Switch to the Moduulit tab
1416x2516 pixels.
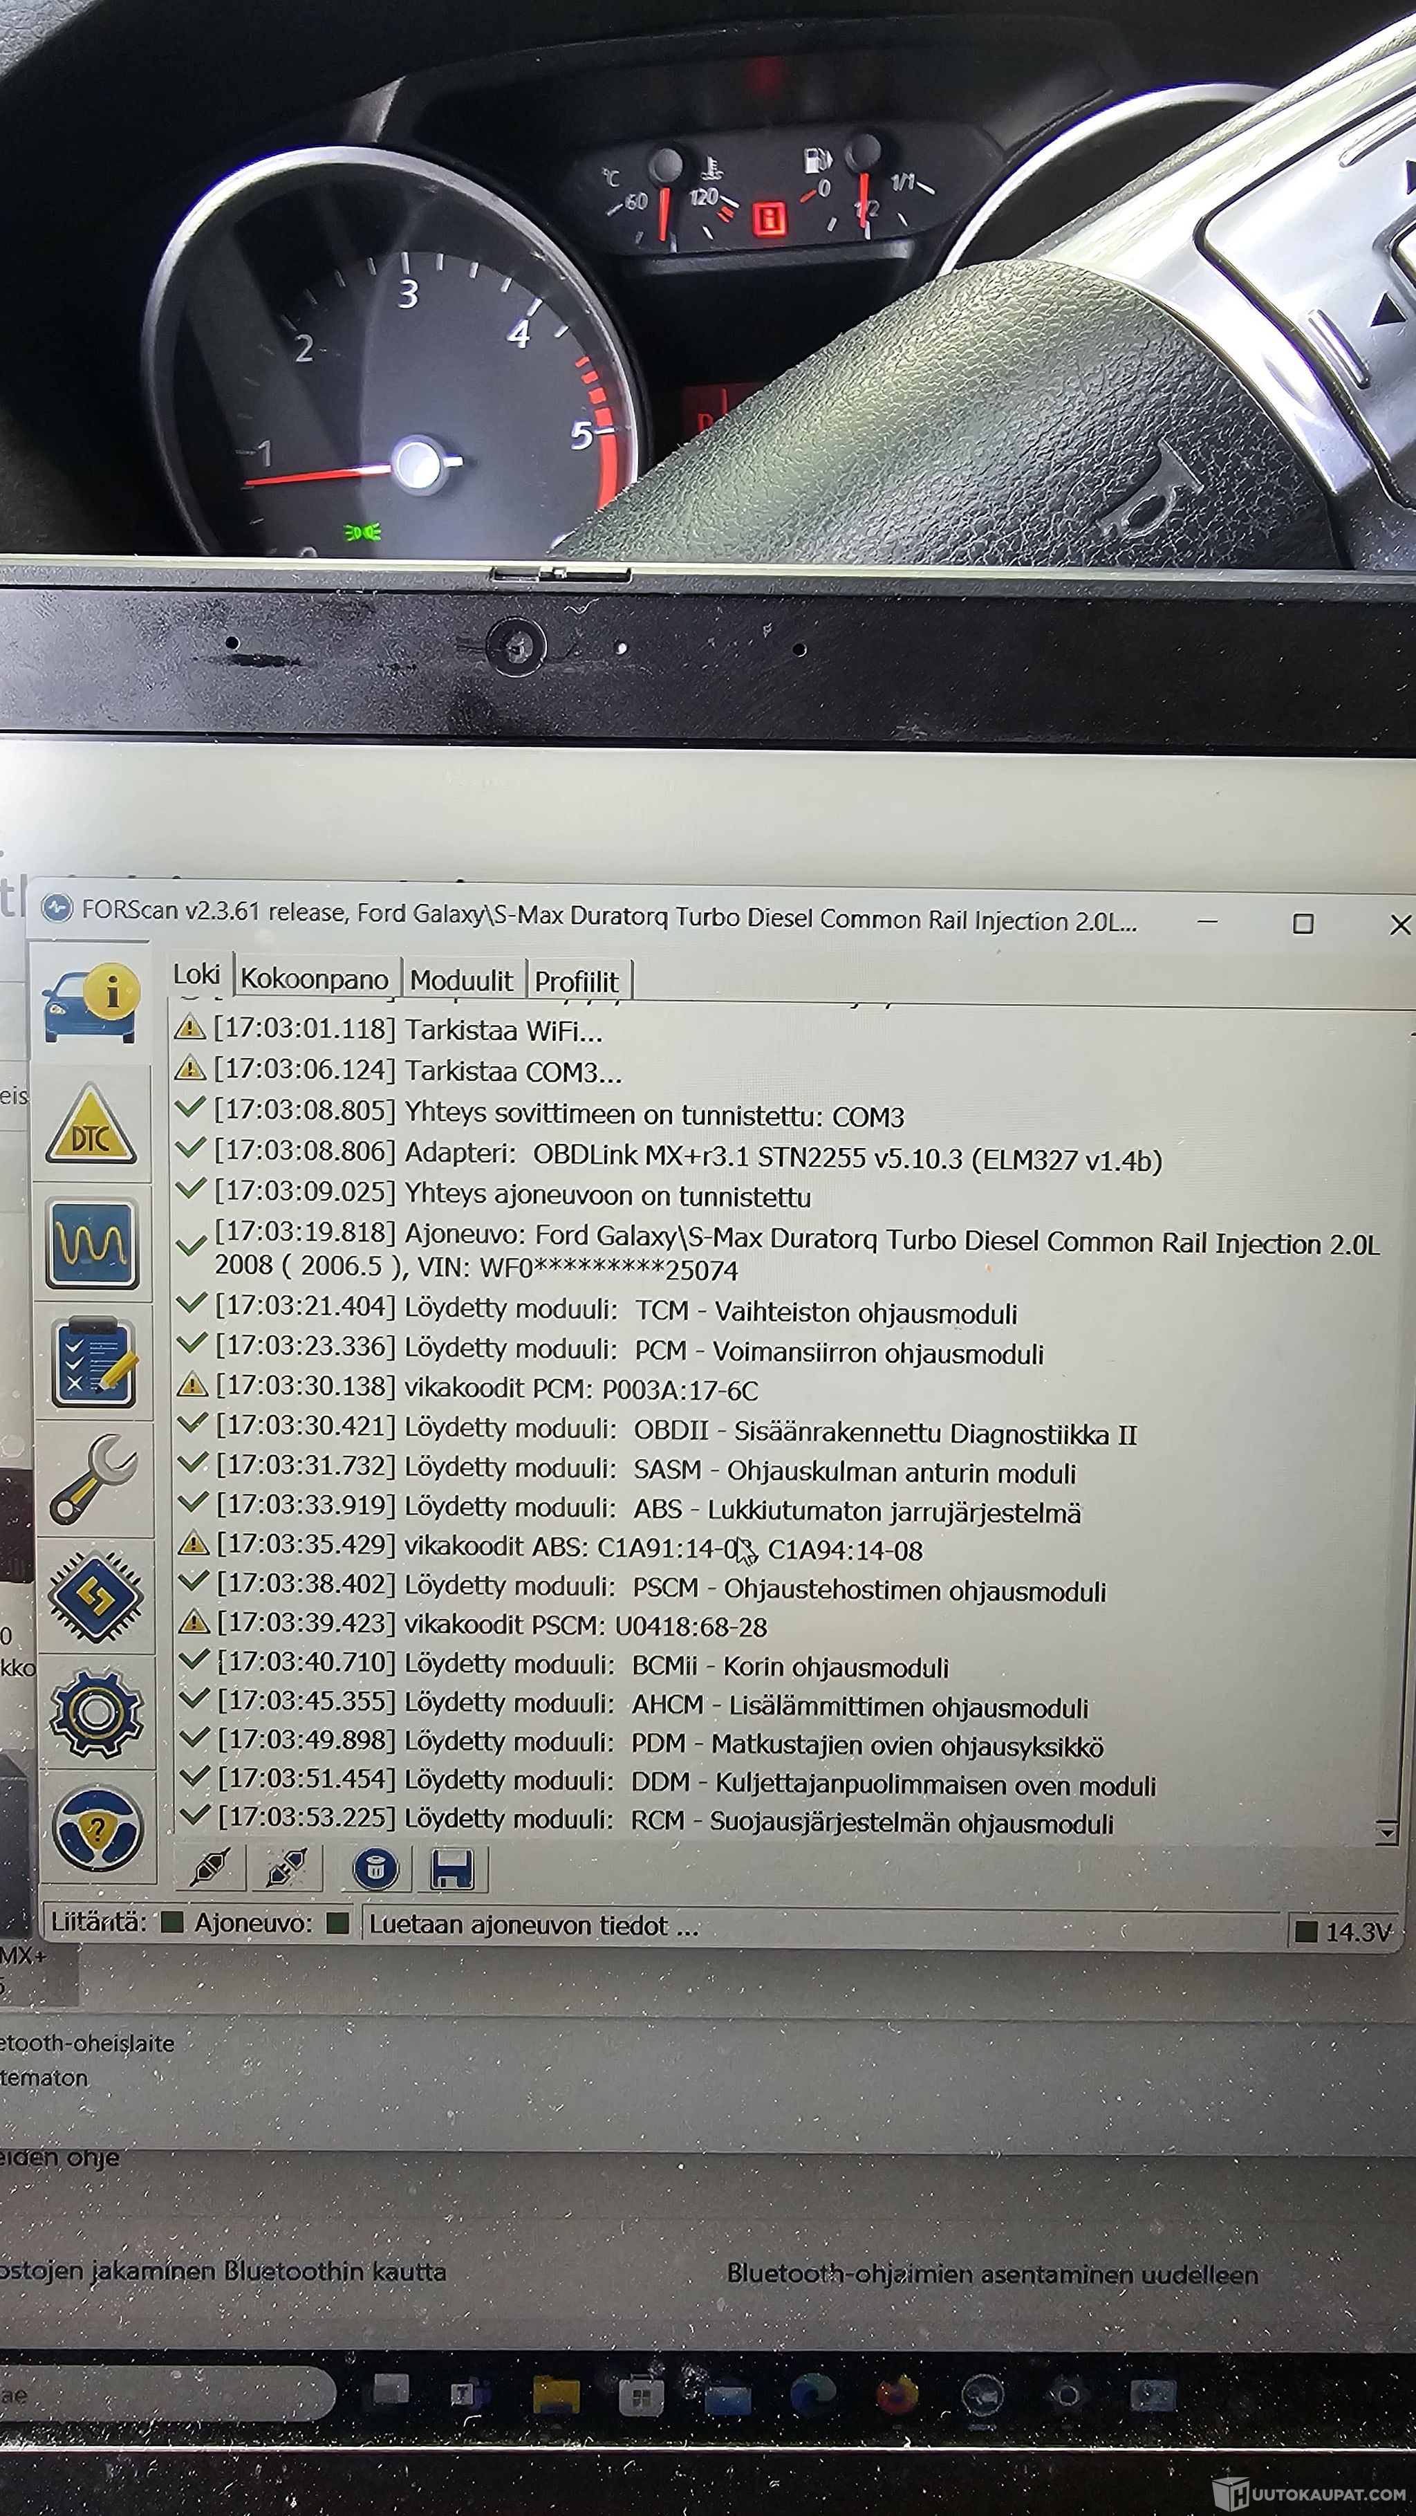tap(461, 981)
